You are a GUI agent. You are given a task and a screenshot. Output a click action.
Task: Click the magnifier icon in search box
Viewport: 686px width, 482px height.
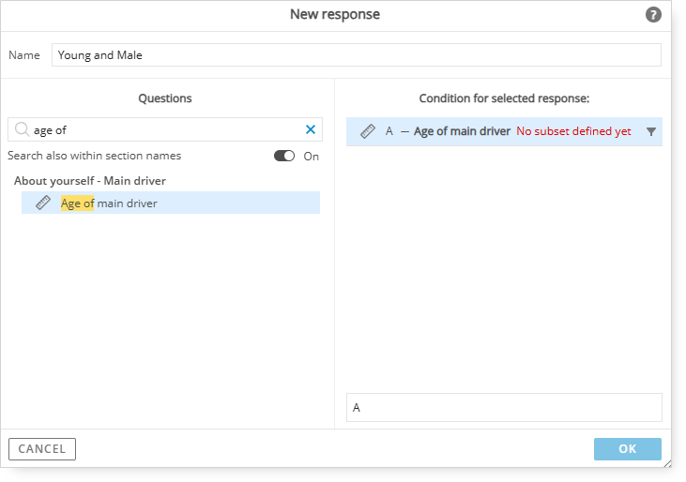pos(22,129)
